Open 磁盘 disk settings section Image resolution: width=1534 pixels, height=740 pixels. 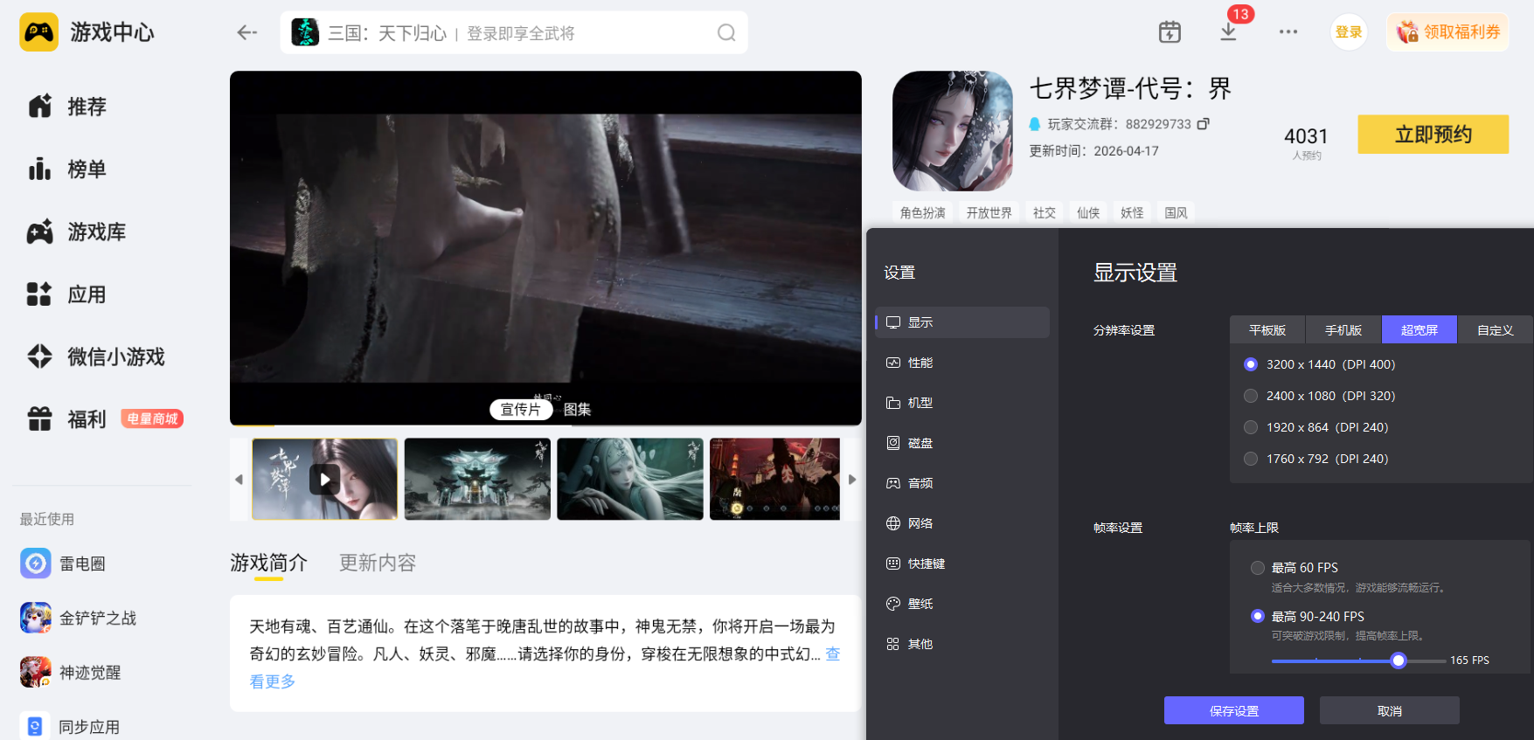(962, 443)
